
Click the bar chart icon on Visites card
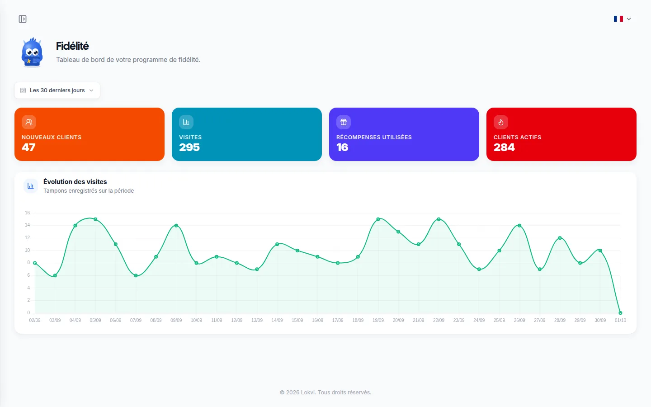186,122
